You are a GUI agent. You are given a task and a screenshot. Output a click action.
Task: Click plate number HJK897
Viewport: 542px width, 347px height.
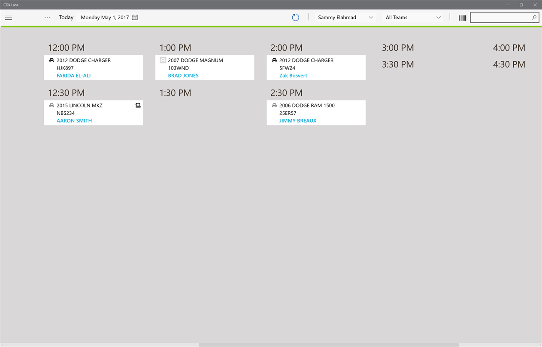(65, 68)
